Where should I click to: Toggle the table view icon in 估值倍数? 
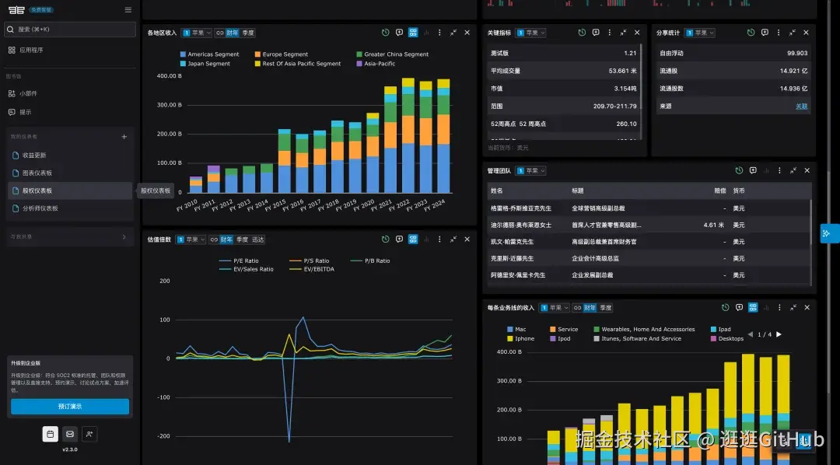tap(413, 239)
